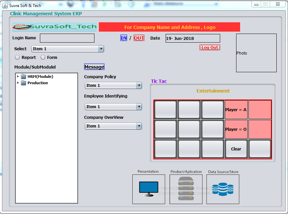Image resolution: width=288 pixels, height=214 pixels.
Task: Click the top-left Tic Tac grid cell
Action: pyautogui.click(x=165, y=109)
